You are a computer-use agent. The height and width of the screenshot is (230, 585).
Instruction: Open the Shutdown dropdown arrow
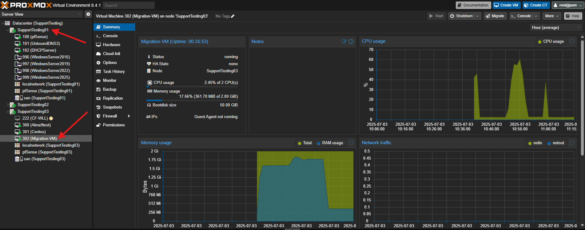tap(477, 16)
